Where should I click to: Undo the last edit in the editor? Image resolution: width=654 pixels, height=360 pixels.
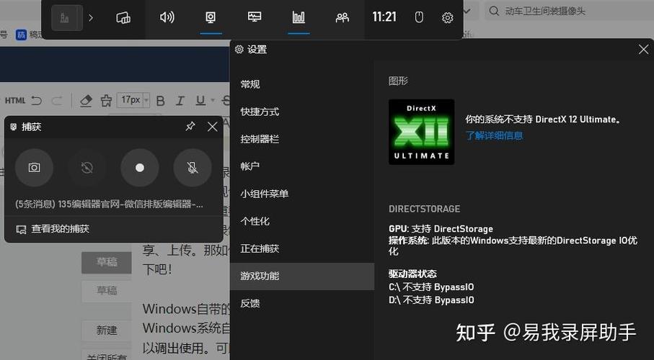pyautogui.click(x=37, y=100)
